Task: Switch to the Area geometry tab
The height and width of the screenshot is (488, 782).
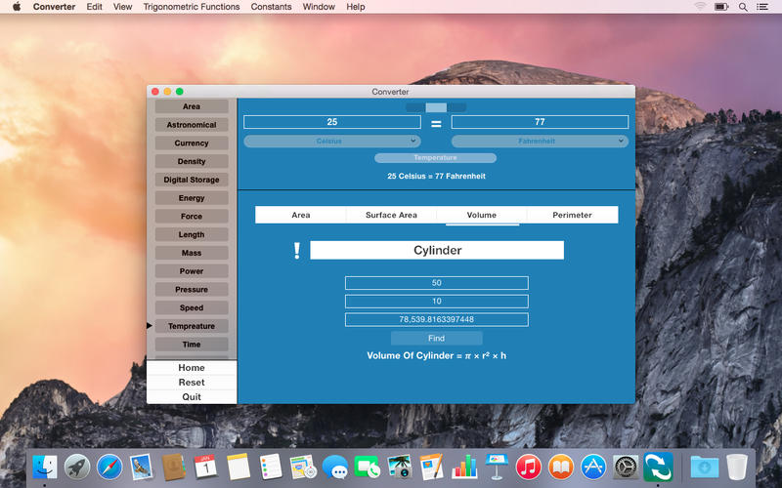Action: [x=301, y=215]
